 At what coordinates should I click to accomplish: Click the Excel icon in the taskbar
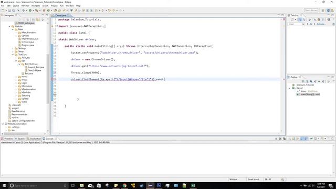click(x=193, y=185)
